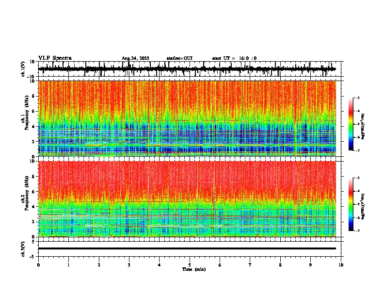Click the ch.1 colorbar log(PSD) label

tap(363, 126)
